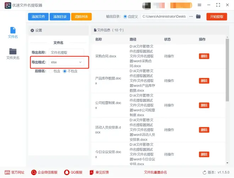Screen dimensions: 234x178
Task: Click 添加文件 button
Action: pos(38,17)
